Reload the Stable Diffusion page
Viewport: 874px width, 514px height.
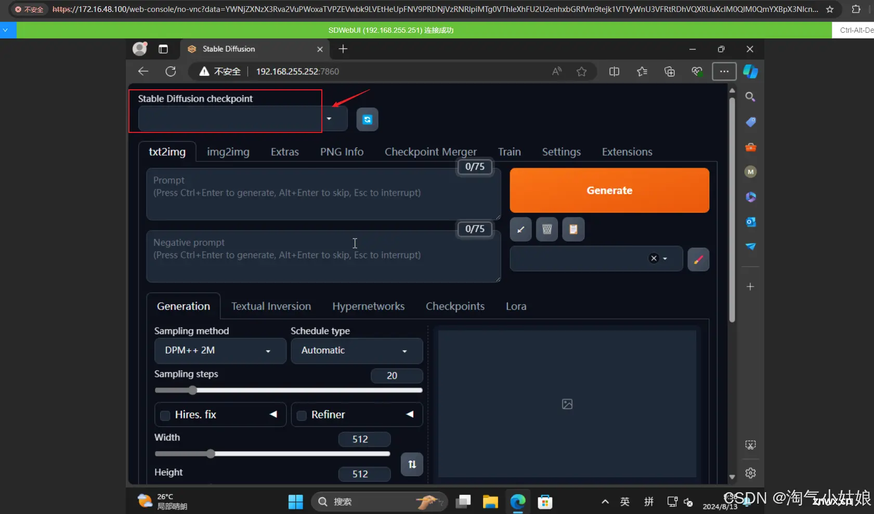coord(171,72)
